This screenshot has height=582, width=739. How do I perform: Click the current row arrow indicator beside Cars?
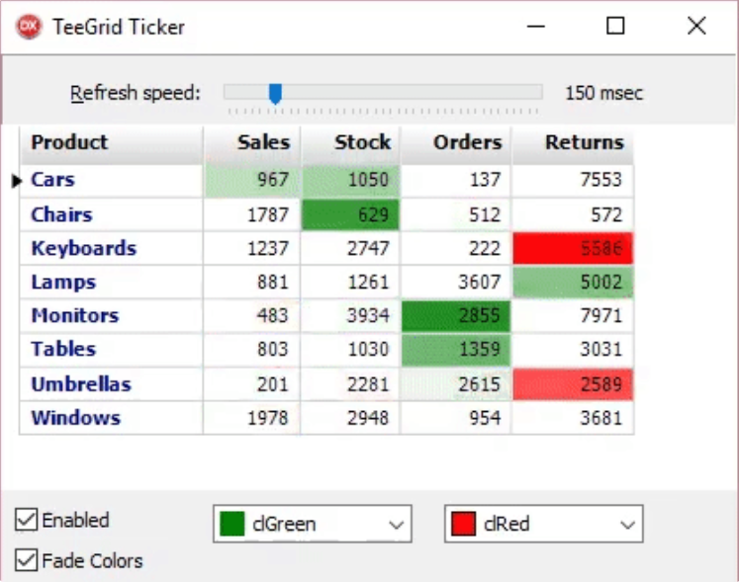17,181
